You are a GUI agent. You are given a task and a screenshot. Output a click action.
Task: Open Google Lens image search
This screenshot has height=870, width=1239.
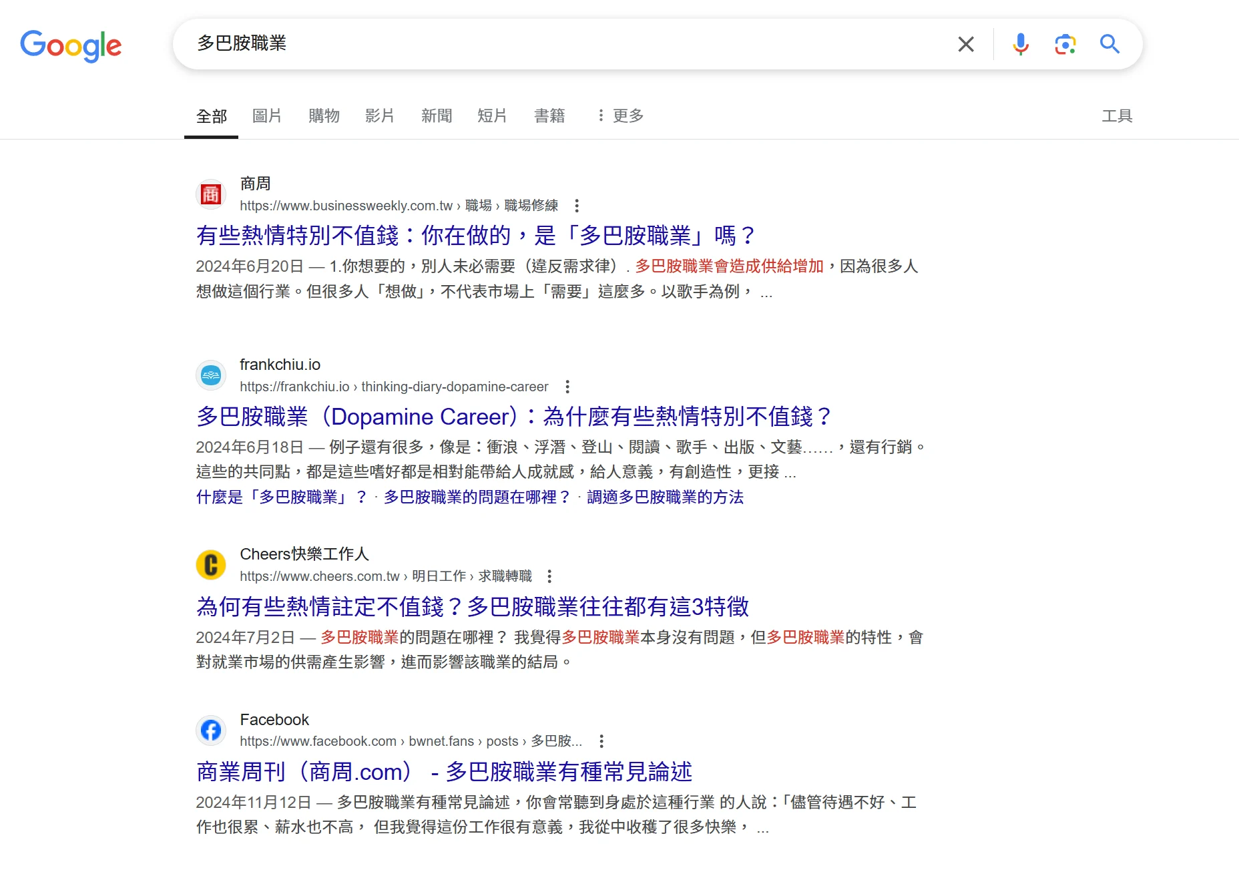tap(1065, 44)
